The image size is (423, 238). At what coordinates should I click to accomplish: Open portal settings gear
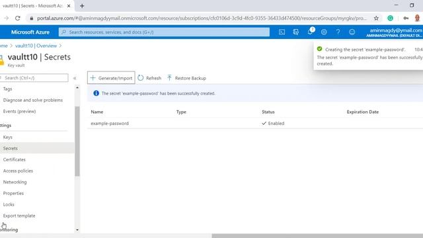(324, 32)
